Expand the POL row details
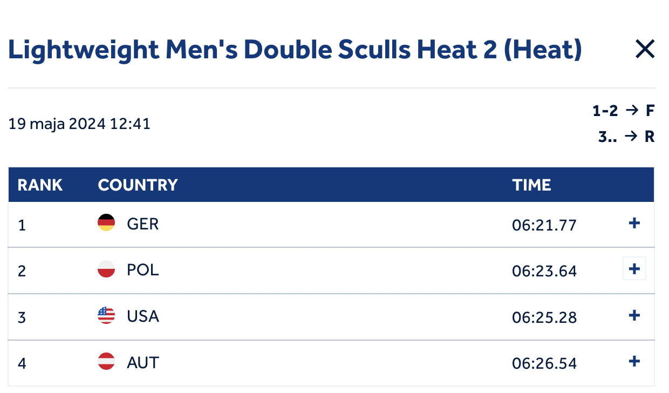 (x=634, y=269)
